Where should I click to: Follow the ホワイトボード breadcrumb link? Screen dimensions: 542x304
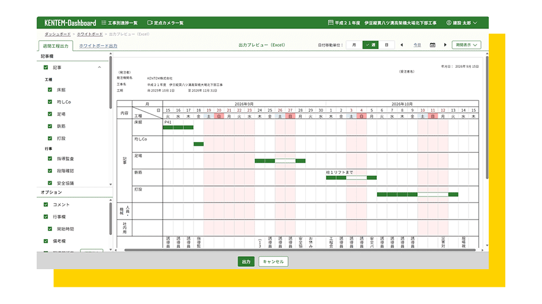point(89,34)
